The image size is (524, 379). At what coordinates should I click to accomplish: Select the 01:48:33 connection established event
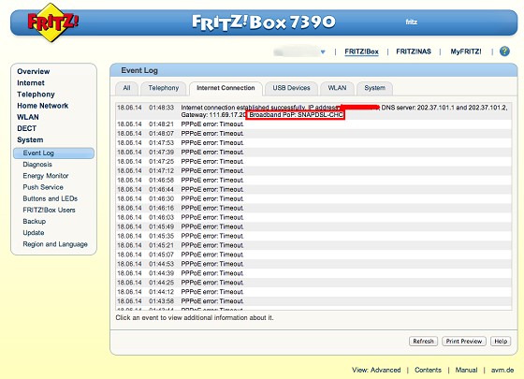[x=313, y=111]
